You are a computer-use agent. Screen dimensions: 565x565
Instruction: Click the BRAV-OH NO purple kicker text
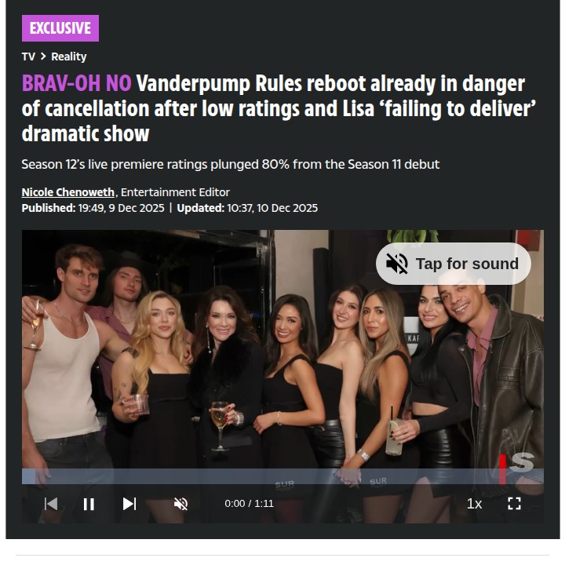[x=76, y=83]
